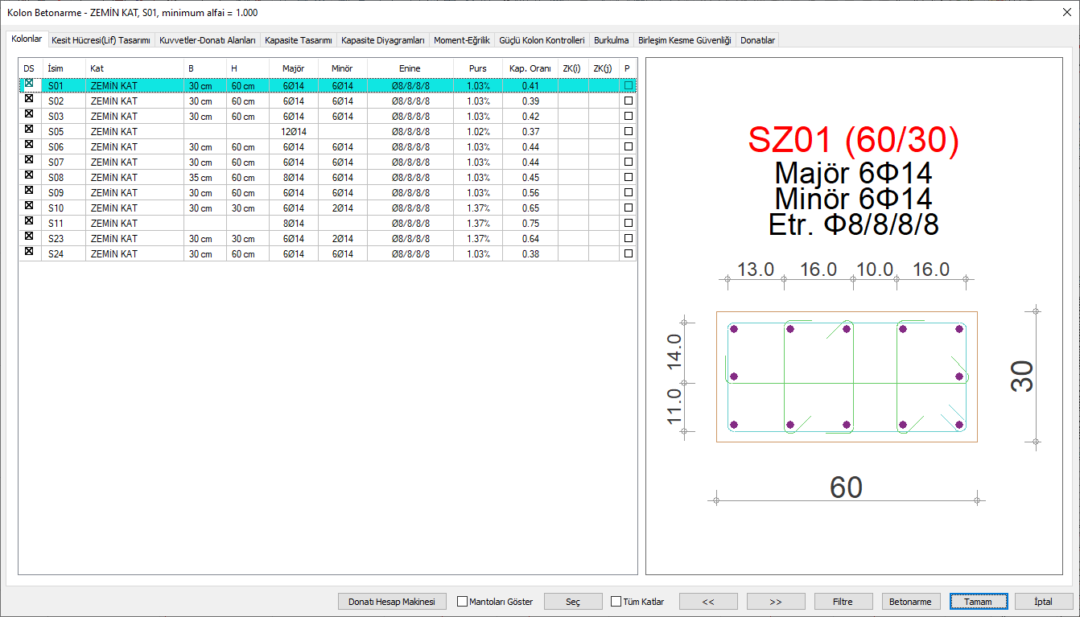1080x617 pixels.
Task: Click capacity ratio 0.38 of S24
Action: (x=530, y=253)
